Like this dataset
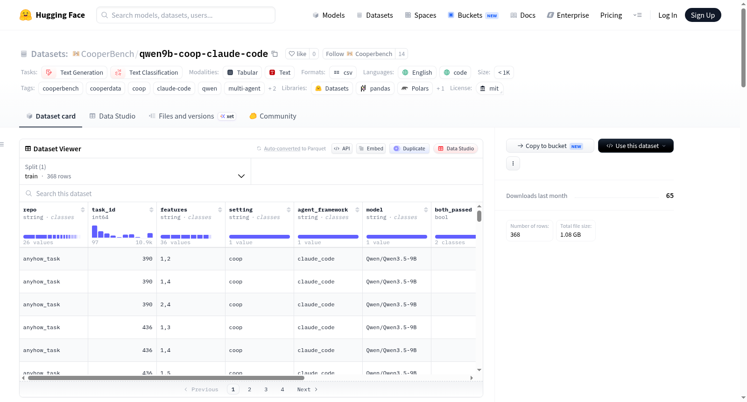 point(297,54)
